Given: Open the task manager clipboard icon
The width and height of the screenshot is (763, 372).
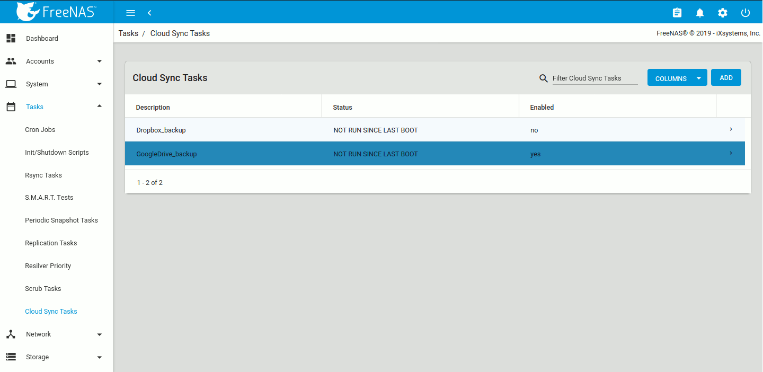Looking at the screenshot, I should pyautogui.click(x=677, y=13).
